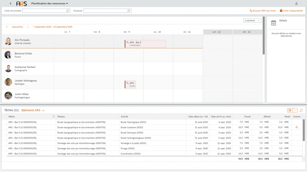Go to next week arrow
Image resolution: width=307 pixels, height=172 pixels.
28,27
